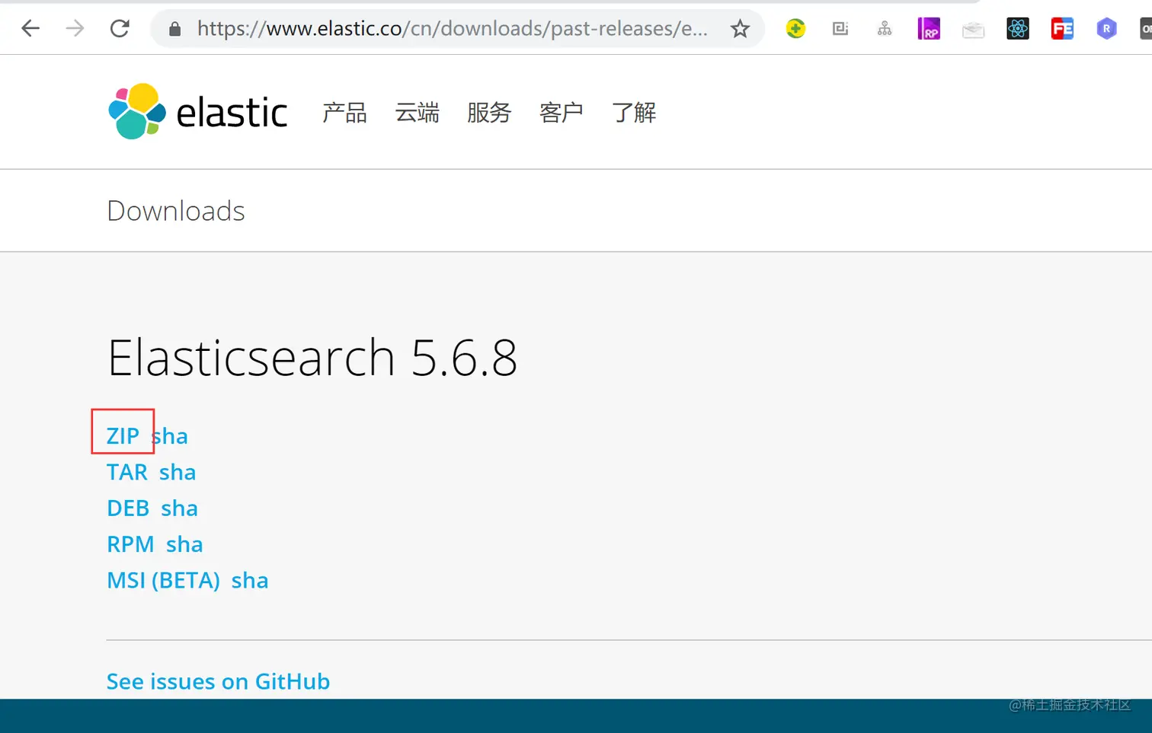Open the blue hexagon R extension
The width and height of the screenshot is (1152, 733).
click(x=1106, y=29)
